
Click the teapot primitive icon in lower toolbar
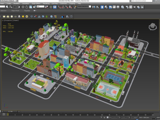click(15, 17)
